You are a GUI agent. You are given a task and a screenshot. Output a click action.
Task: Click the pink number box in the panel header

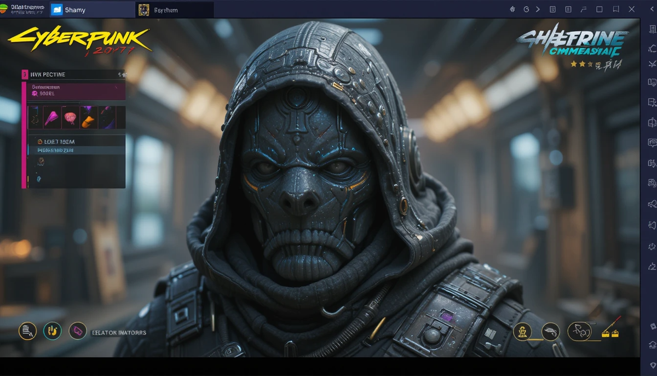click(x=25, y=74)
